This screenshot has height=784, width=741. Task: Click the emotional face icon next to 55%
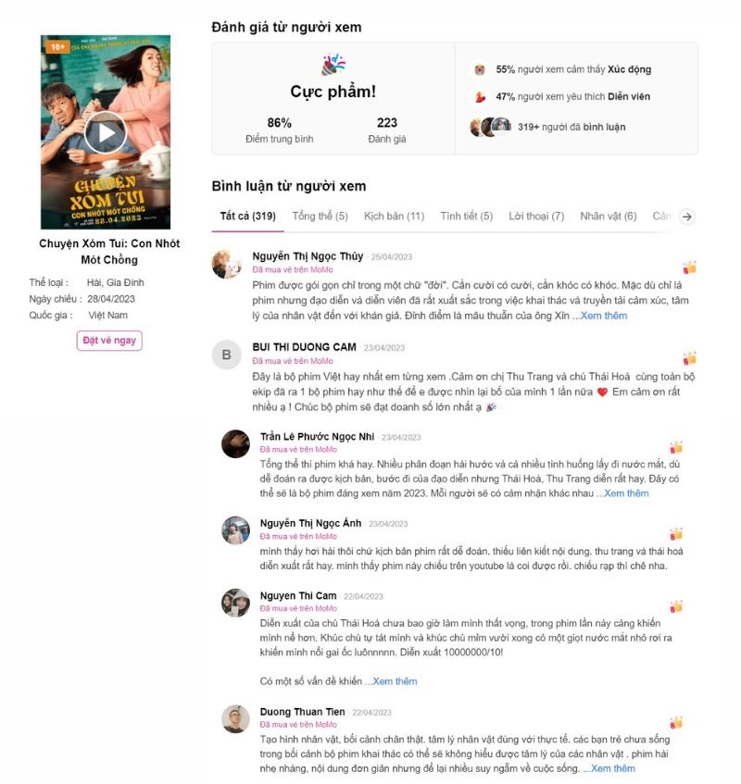click(x=479, y=69)
